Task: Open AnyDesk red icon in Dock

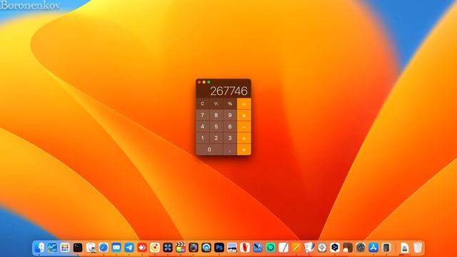Action: (x=142, y=248)
